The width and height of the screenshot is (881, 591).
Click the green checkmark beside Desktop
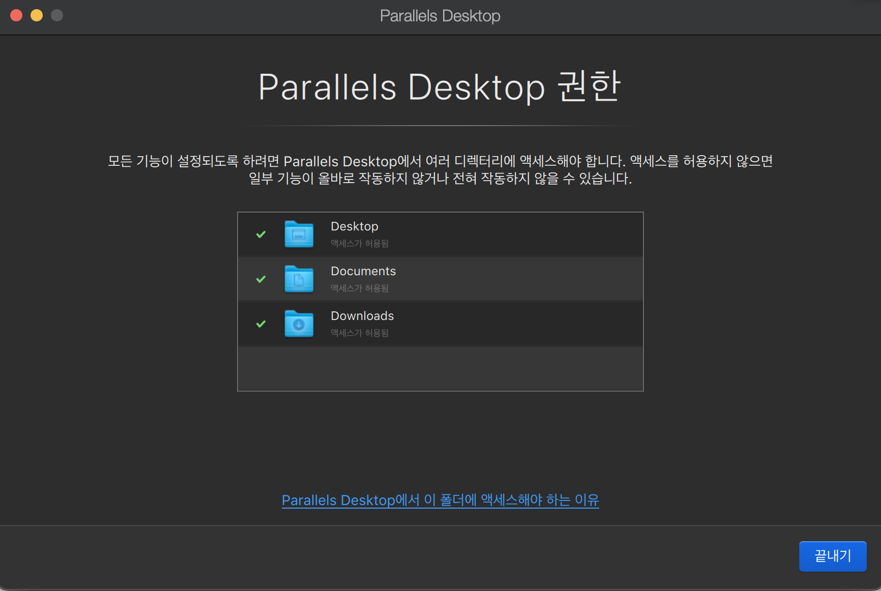click(x=261, y=234)
